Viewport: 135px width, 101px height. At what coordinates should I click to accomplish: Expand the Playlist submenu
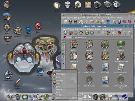point(65,90)
